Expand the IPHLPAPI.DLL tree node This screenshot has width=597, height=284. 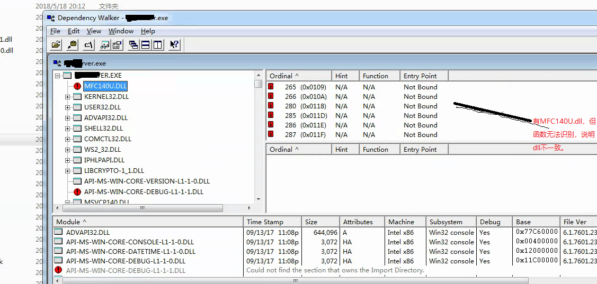coord(68,160)
